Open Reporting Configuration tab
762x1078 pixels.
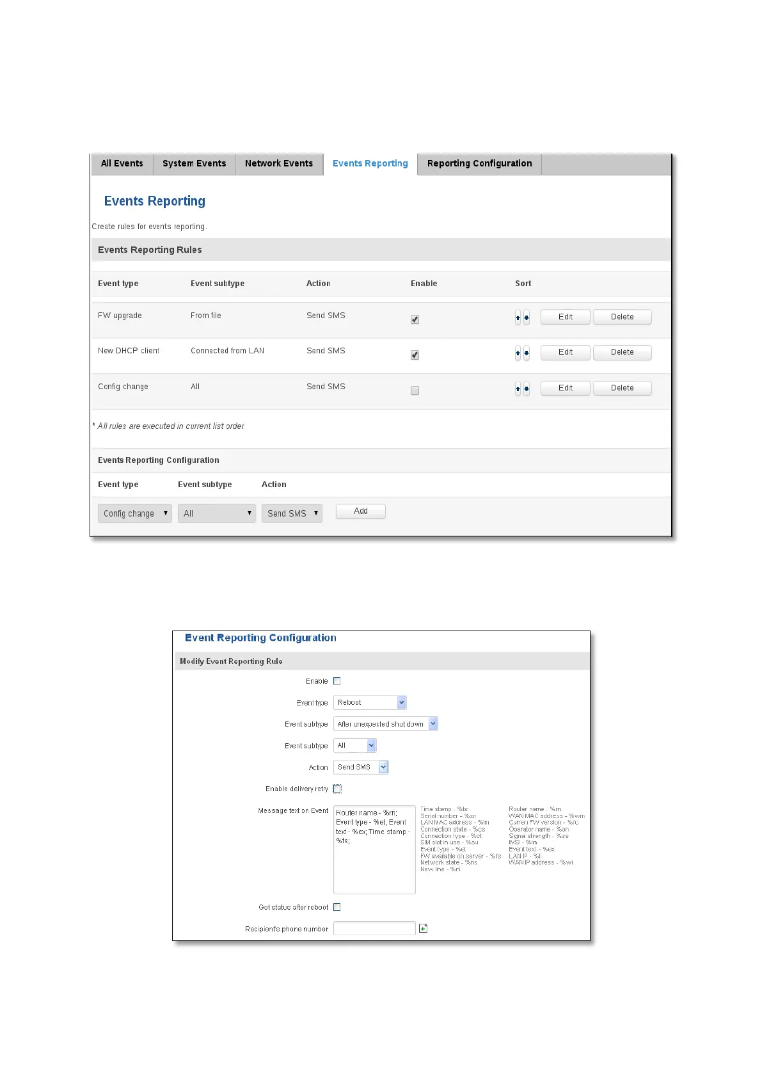[x=480, y=164]
